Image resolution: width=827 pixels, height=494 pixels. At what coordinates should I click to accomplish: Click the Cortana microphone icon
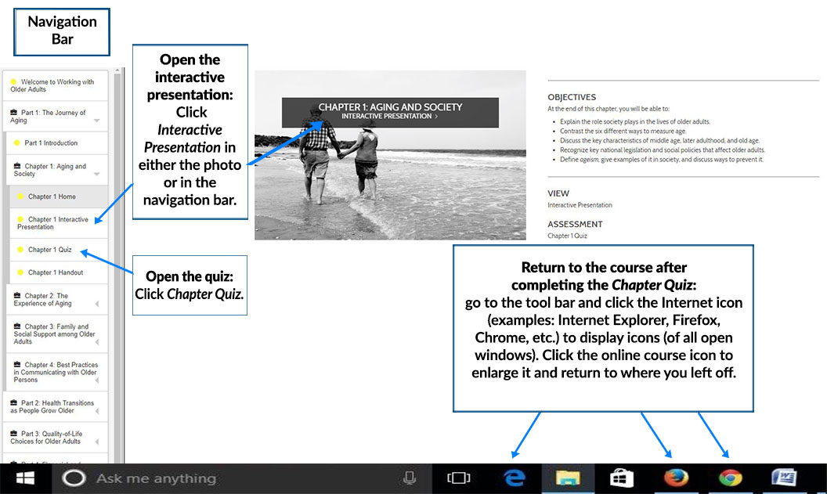point(409,478)
